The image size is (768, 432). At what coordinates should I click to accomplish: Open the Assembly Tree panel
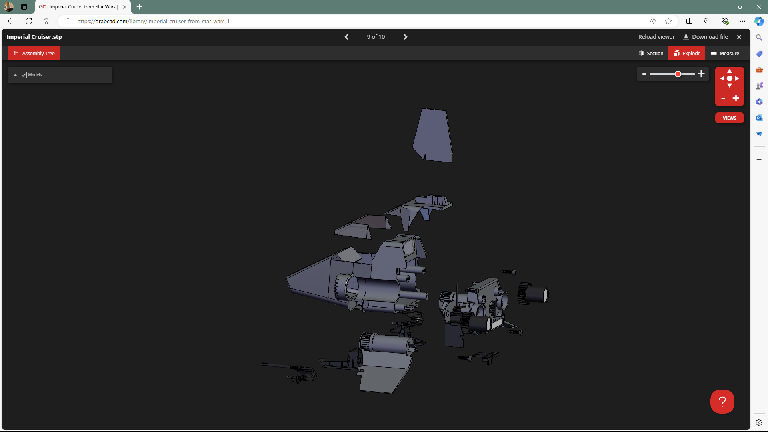click(x=34, y=53)
